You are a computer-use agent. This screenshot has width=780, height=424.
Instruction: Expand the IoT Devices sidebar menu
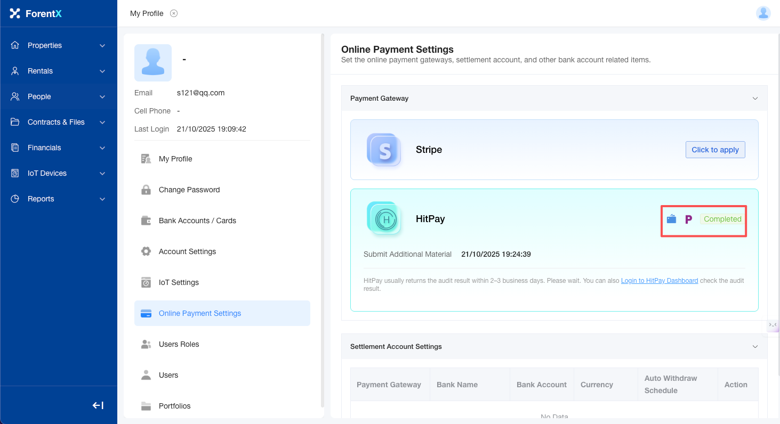pos(59,173)
